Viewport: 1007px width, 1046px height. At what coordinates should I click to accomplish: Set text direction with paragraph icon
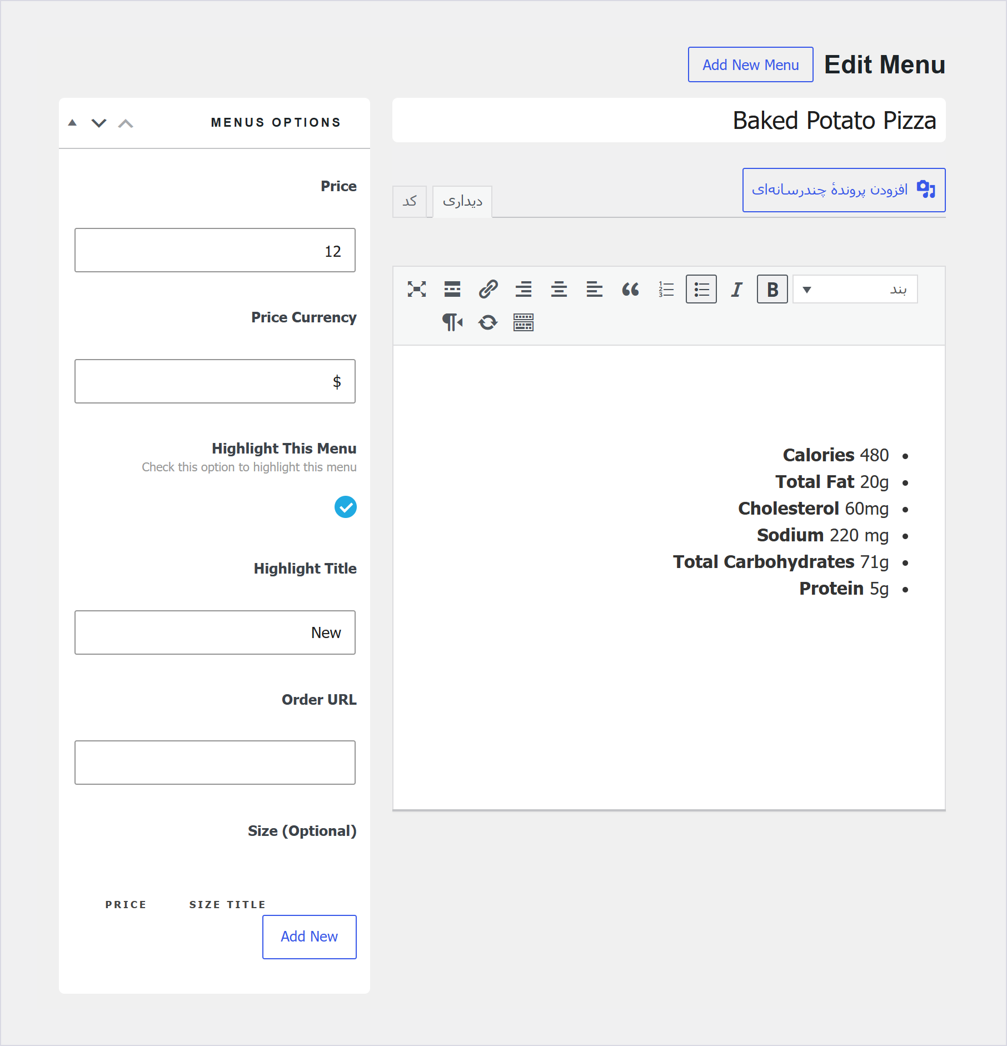452,322
